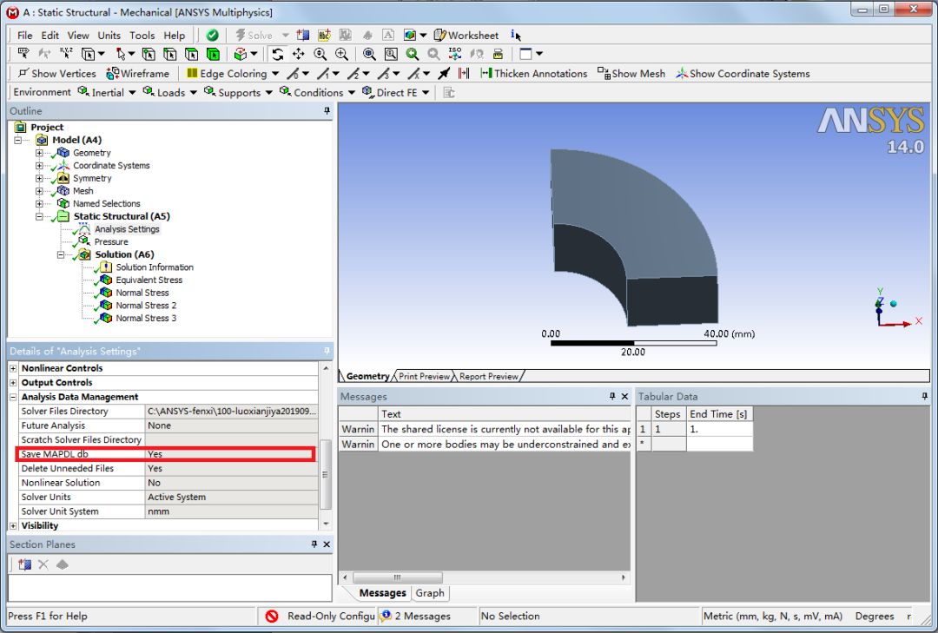
Task: Open the Solve dropdown arrow
Action: (x=286, y=36)
